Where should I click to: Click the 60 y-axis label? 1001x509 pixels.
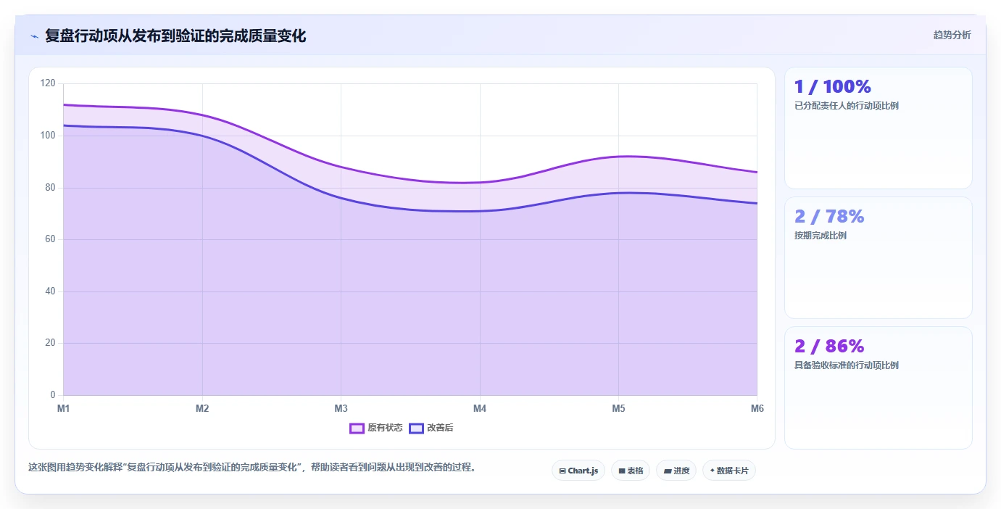[50, 239]
